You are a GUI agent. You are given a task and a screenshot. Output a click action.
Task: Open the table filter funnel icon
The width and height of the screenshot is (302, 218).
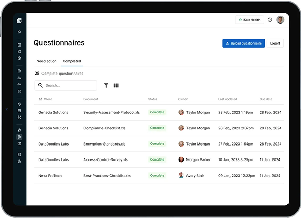106,85
